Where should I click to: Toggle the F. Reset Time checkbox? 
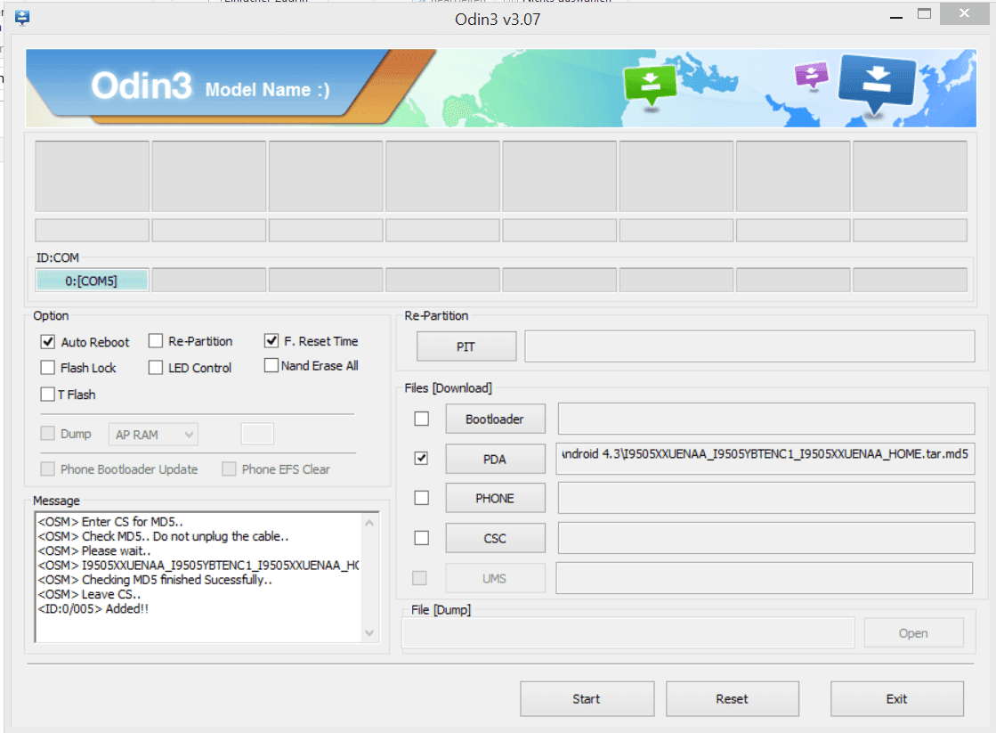coord(271,341)
